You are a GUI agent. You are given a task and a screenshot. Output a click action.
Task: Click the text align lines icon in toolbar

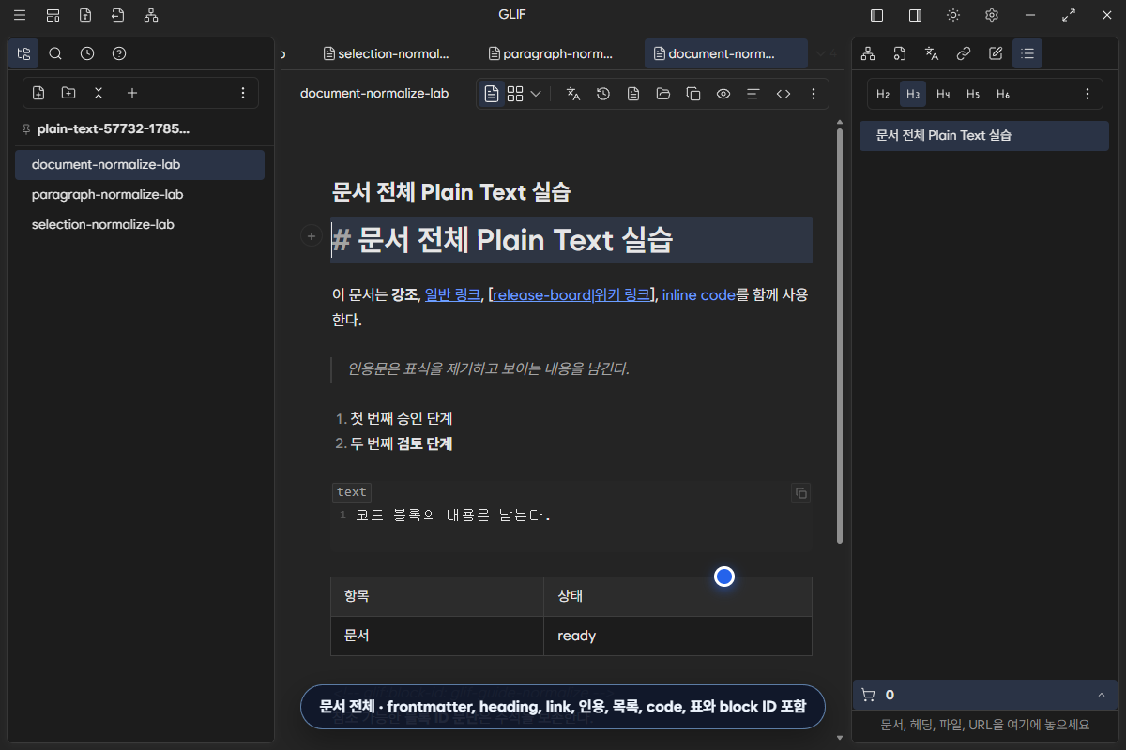tap(753, 94)
